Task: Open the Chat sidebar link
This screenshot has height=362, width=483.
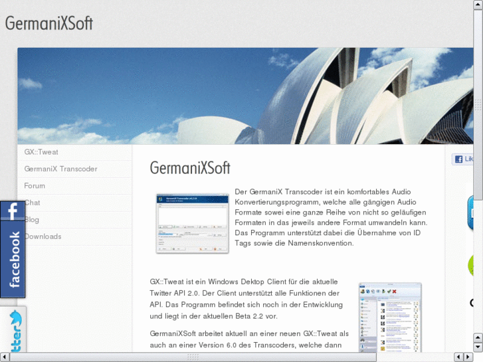Action: 33,203
